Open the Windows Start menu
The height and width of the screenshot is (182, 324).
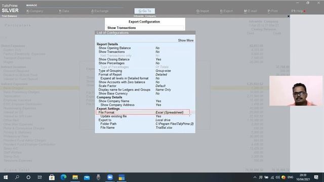6,177
